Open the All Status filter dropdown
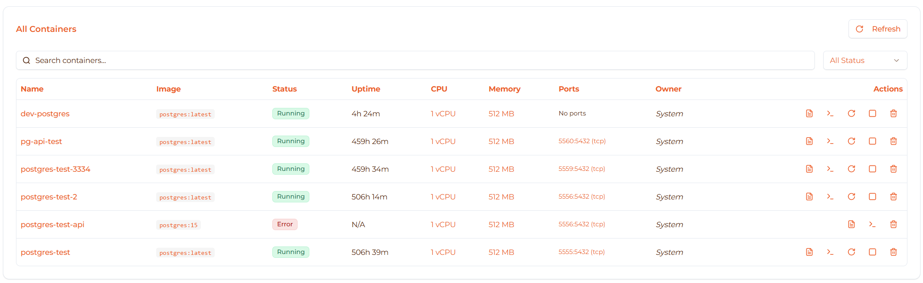The image size is (923, 283). click(x=864, y=60)
